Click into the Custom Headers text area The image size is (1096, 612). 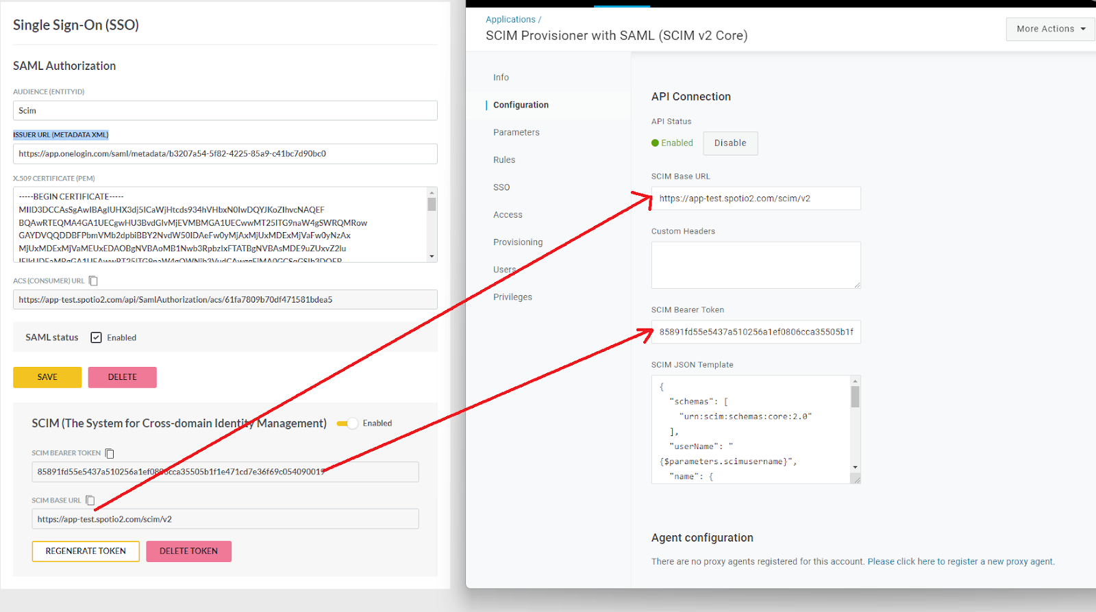pos(756,265)
